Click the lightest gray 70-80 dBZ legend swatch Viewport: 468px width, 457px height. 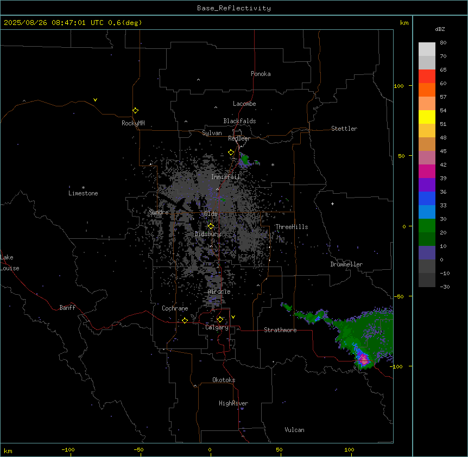click(427, 49)
